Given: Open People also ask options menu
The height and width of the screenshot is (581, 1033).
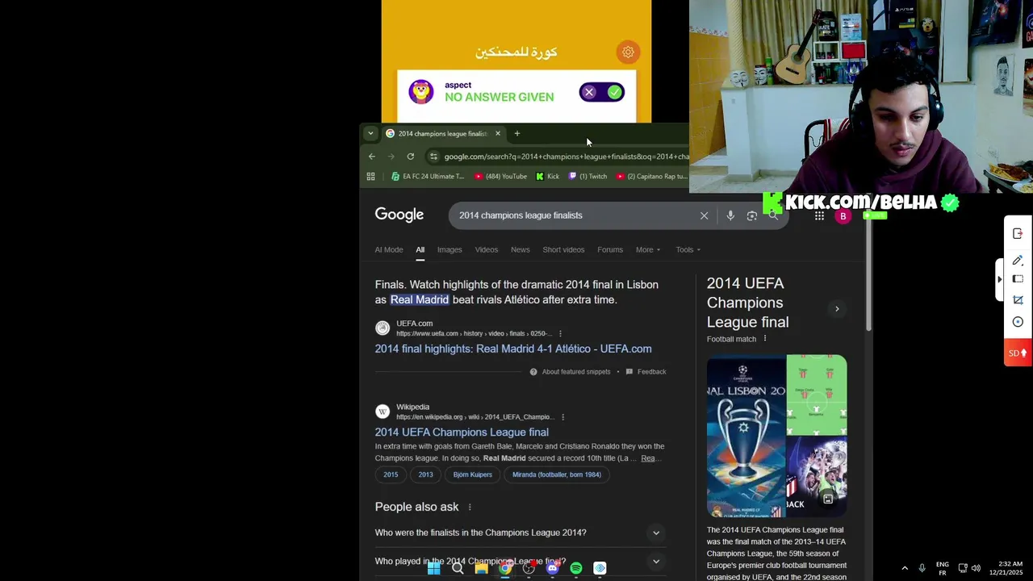Looking at the screenshot, I should click(470, 507).
